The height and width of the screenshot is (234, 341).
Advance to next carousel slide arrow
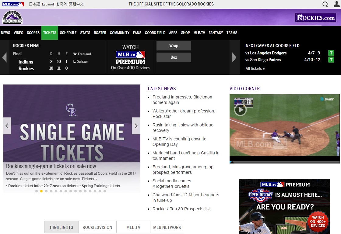pyautogui.click(x=136, y=126)
